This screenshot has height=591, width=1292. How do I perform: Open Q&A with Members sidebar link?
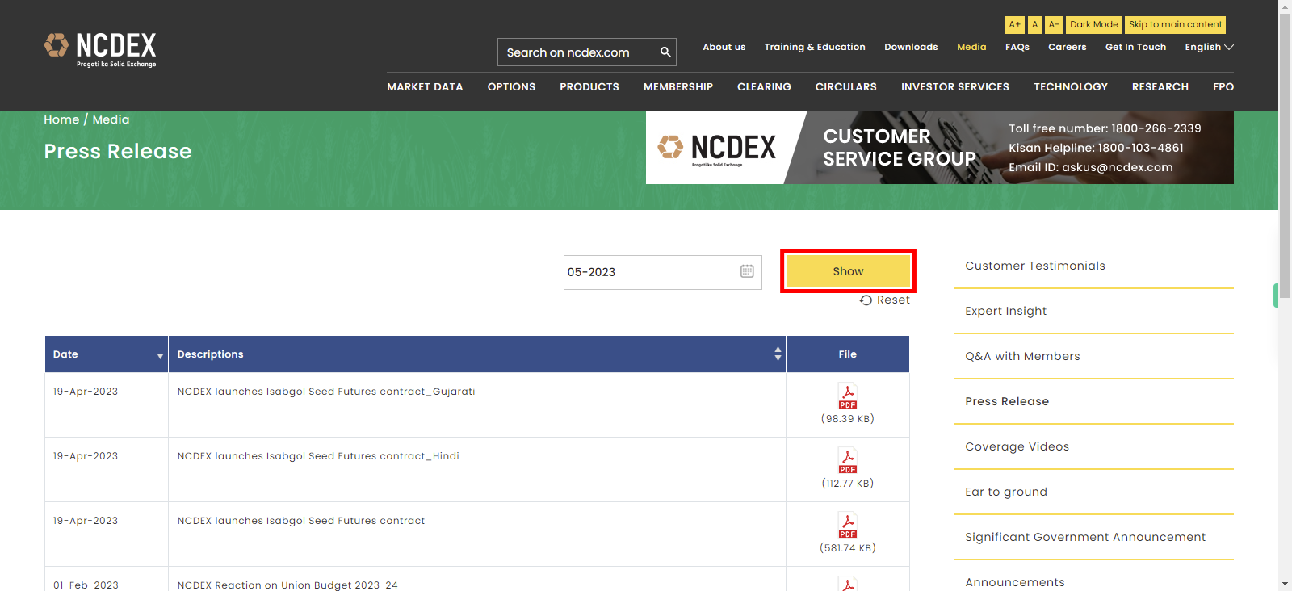pyautogui.click(x=1022, y=356)
